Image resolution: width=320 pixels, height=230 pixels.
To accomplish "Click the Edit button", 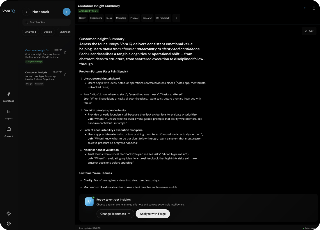I will (x=309, y=31).
